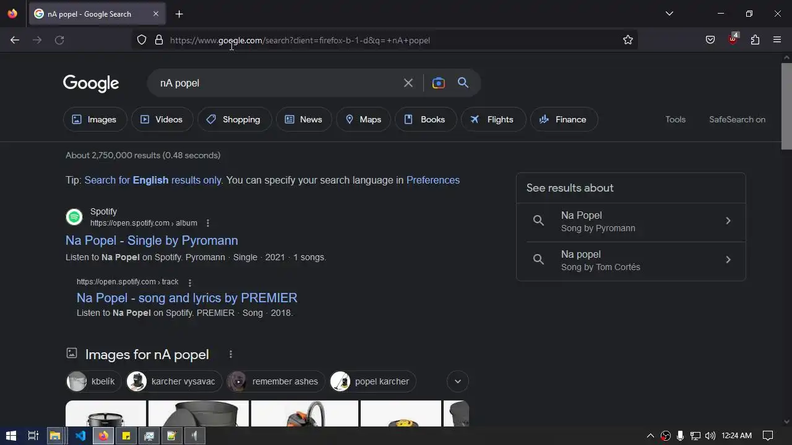Viewport: 792px width, 445px height.
Task: Click the microphone tray icon
Action: click(x=680, y=436)
